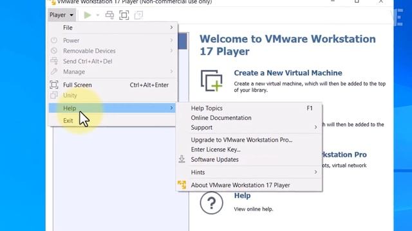Click the green Play virtual machine icon
The width and height of the screenshot is (412, 231).
click(x=88, y=15)
